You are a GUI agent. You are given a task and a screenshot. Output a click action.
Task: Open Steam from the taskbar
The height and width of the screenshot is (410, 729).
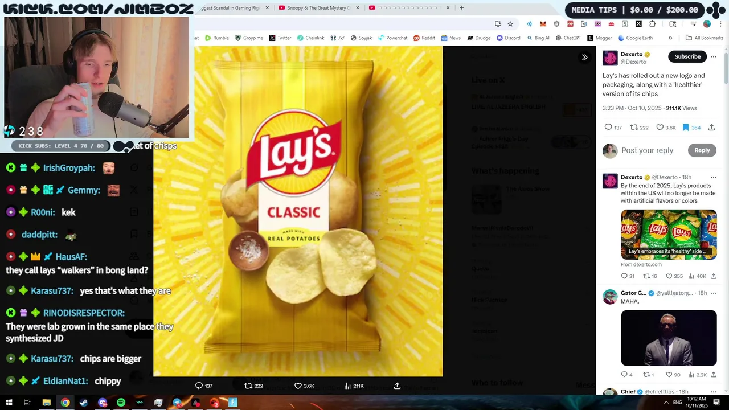click(x=84, y=403)
